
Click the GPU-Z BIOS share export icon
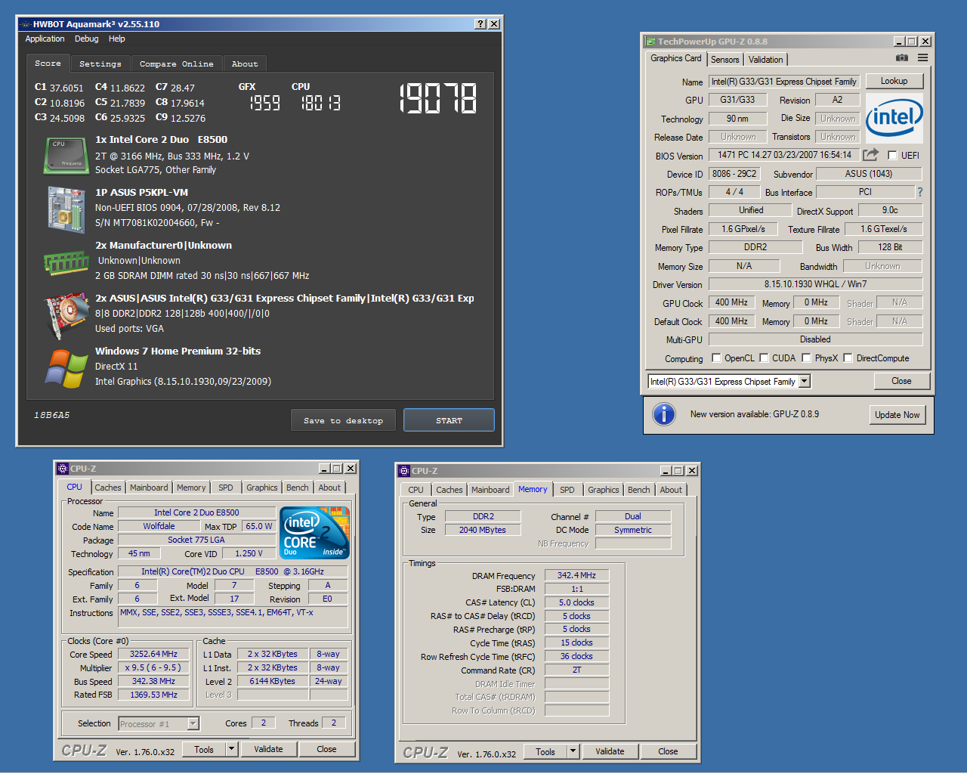pyautogui.click(x=871, y=154)
